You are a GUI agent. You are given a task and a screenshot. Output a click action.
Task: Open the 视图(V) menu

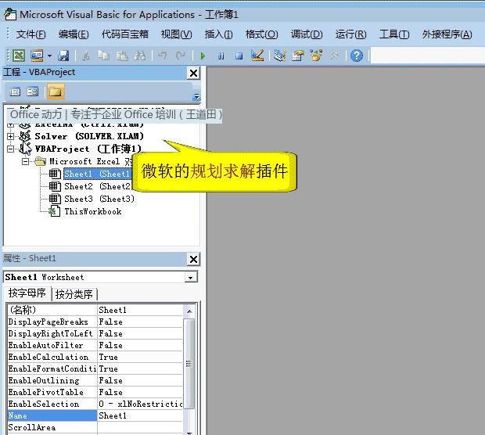tap(176, 34)
